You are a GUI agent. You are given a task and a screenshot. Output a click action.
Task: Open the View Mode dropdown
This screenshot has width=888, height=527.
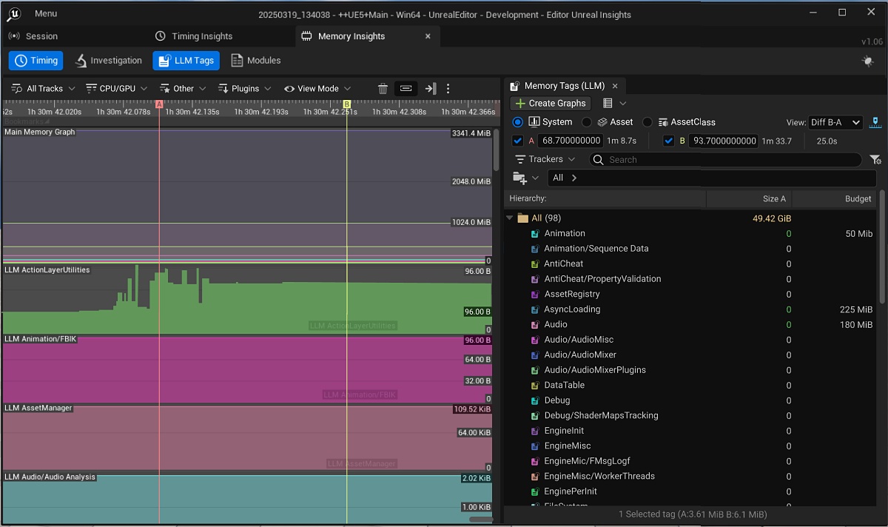[x=317, y=88]
